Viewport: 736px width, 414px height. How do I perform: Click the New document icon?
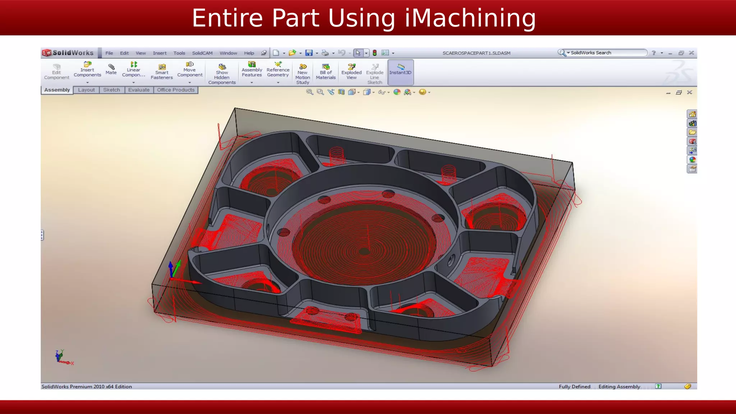click(276, 53)
